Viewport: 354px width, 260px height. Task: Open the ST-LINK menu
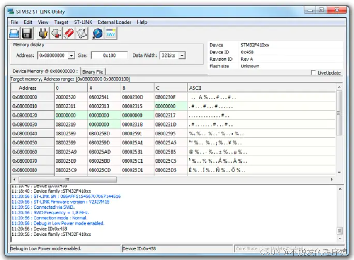tap(83, 22)
